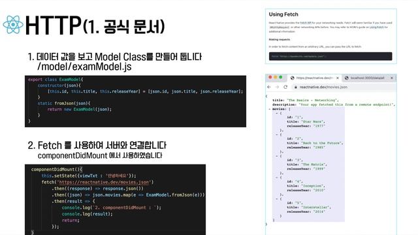The height and width of the screenshot is (235, 418).
Task: Click the lock icon in address bar
Action: pyautogui.click(x=296, y=87)
